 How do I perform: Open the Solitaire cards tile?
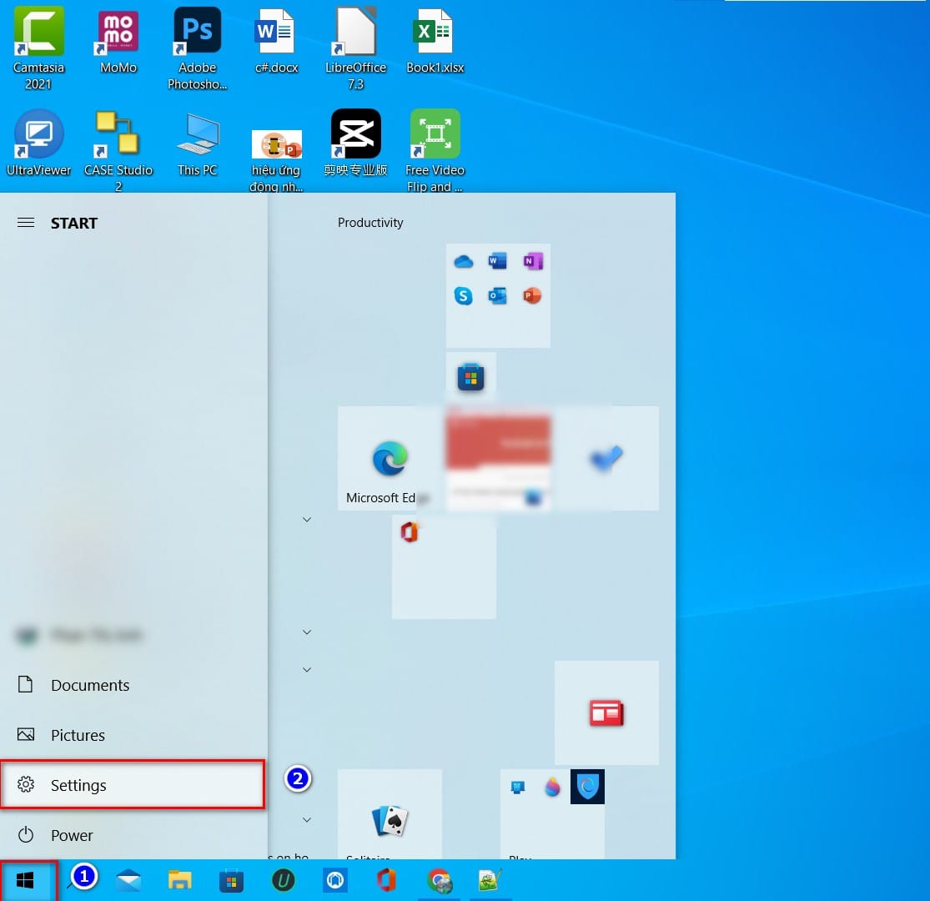[x=390, y=814]
